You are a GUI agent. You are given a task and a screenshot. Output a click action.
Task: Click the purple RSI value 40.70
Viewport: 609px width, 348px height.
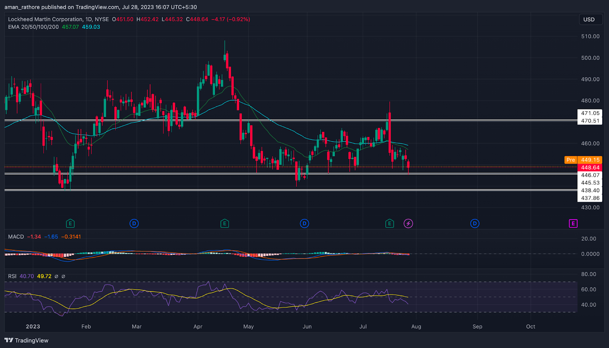coord(27,276)
